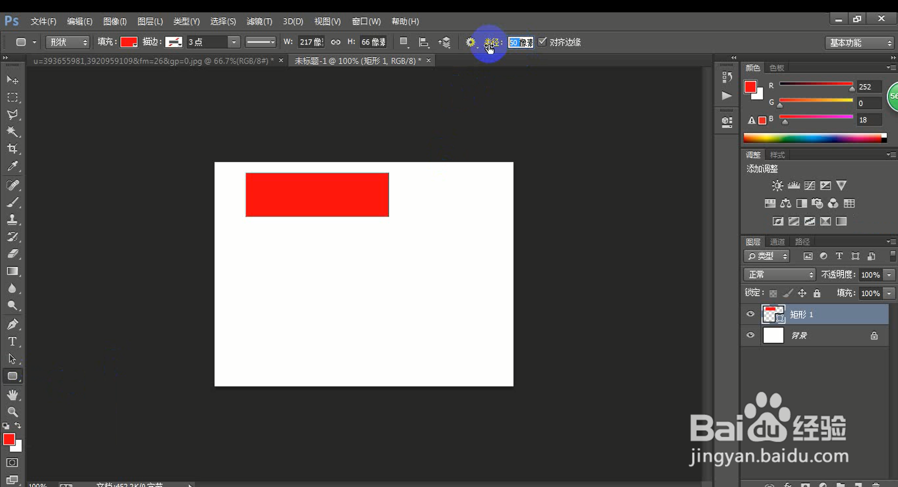Toggle lock all for layer

pos(817,293)
